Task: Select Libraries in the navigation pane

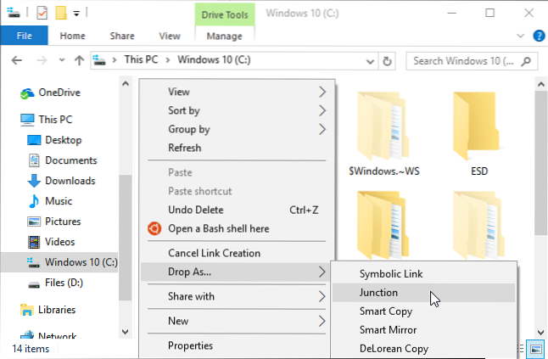Action: [x=48, y=310]
